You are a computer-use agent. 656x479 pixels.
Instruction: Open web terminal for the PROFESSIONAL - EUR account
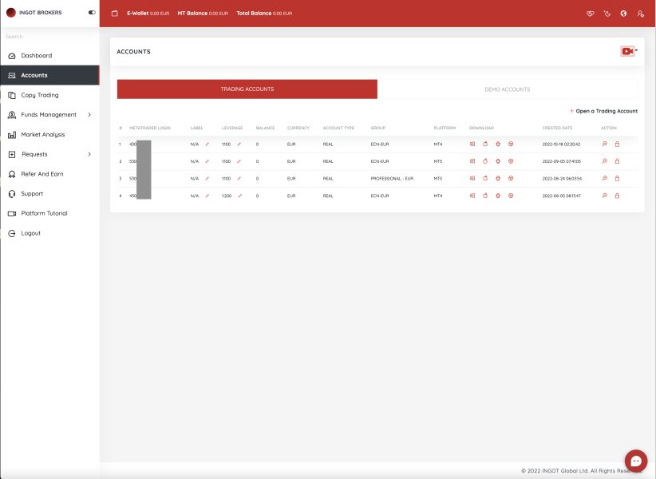tap(511, 178)
